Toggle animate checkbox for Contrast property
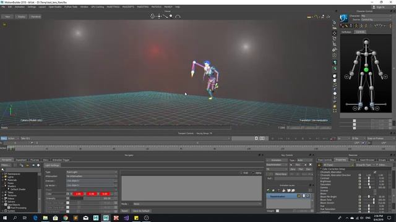The height and width of the screenshot is (222, 396). click(x=359, y=178)
